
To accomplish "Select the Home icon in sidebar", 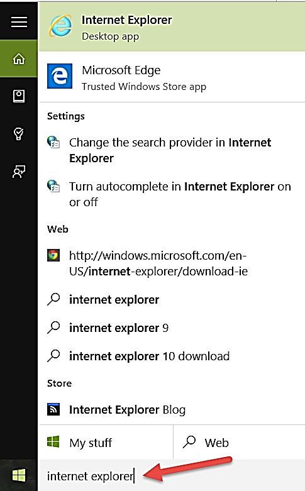I will [x=19, y=58].
